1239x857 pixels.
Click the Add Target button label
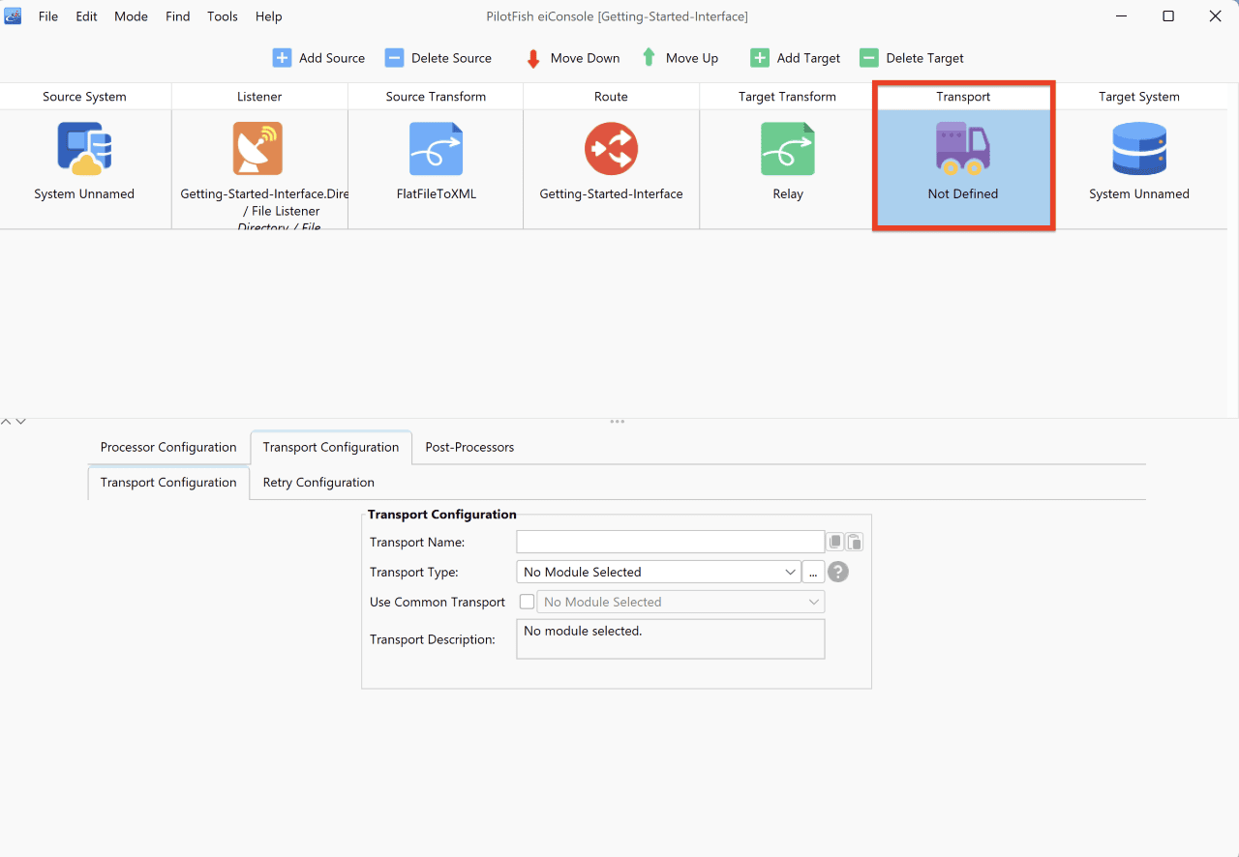pos(808,58)
